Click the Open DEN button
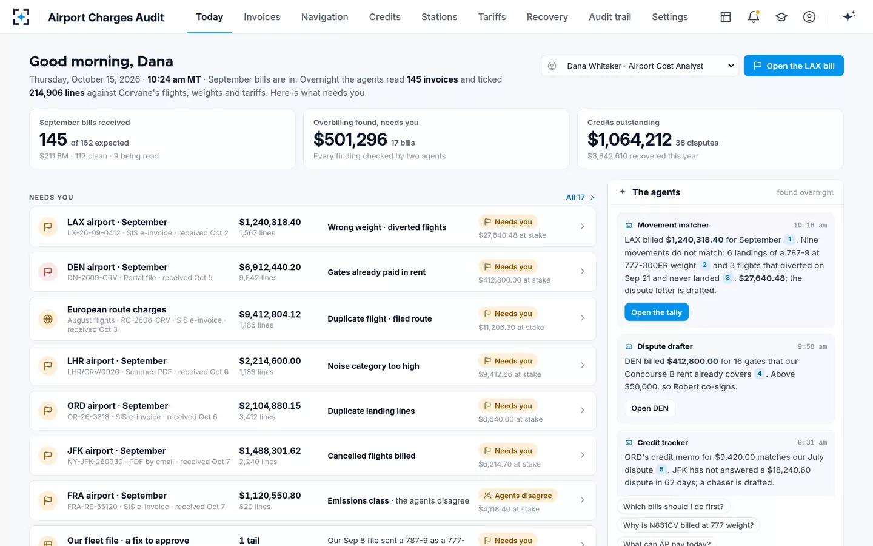The width and height of the screenshot is (873, 546). (650, 408)
